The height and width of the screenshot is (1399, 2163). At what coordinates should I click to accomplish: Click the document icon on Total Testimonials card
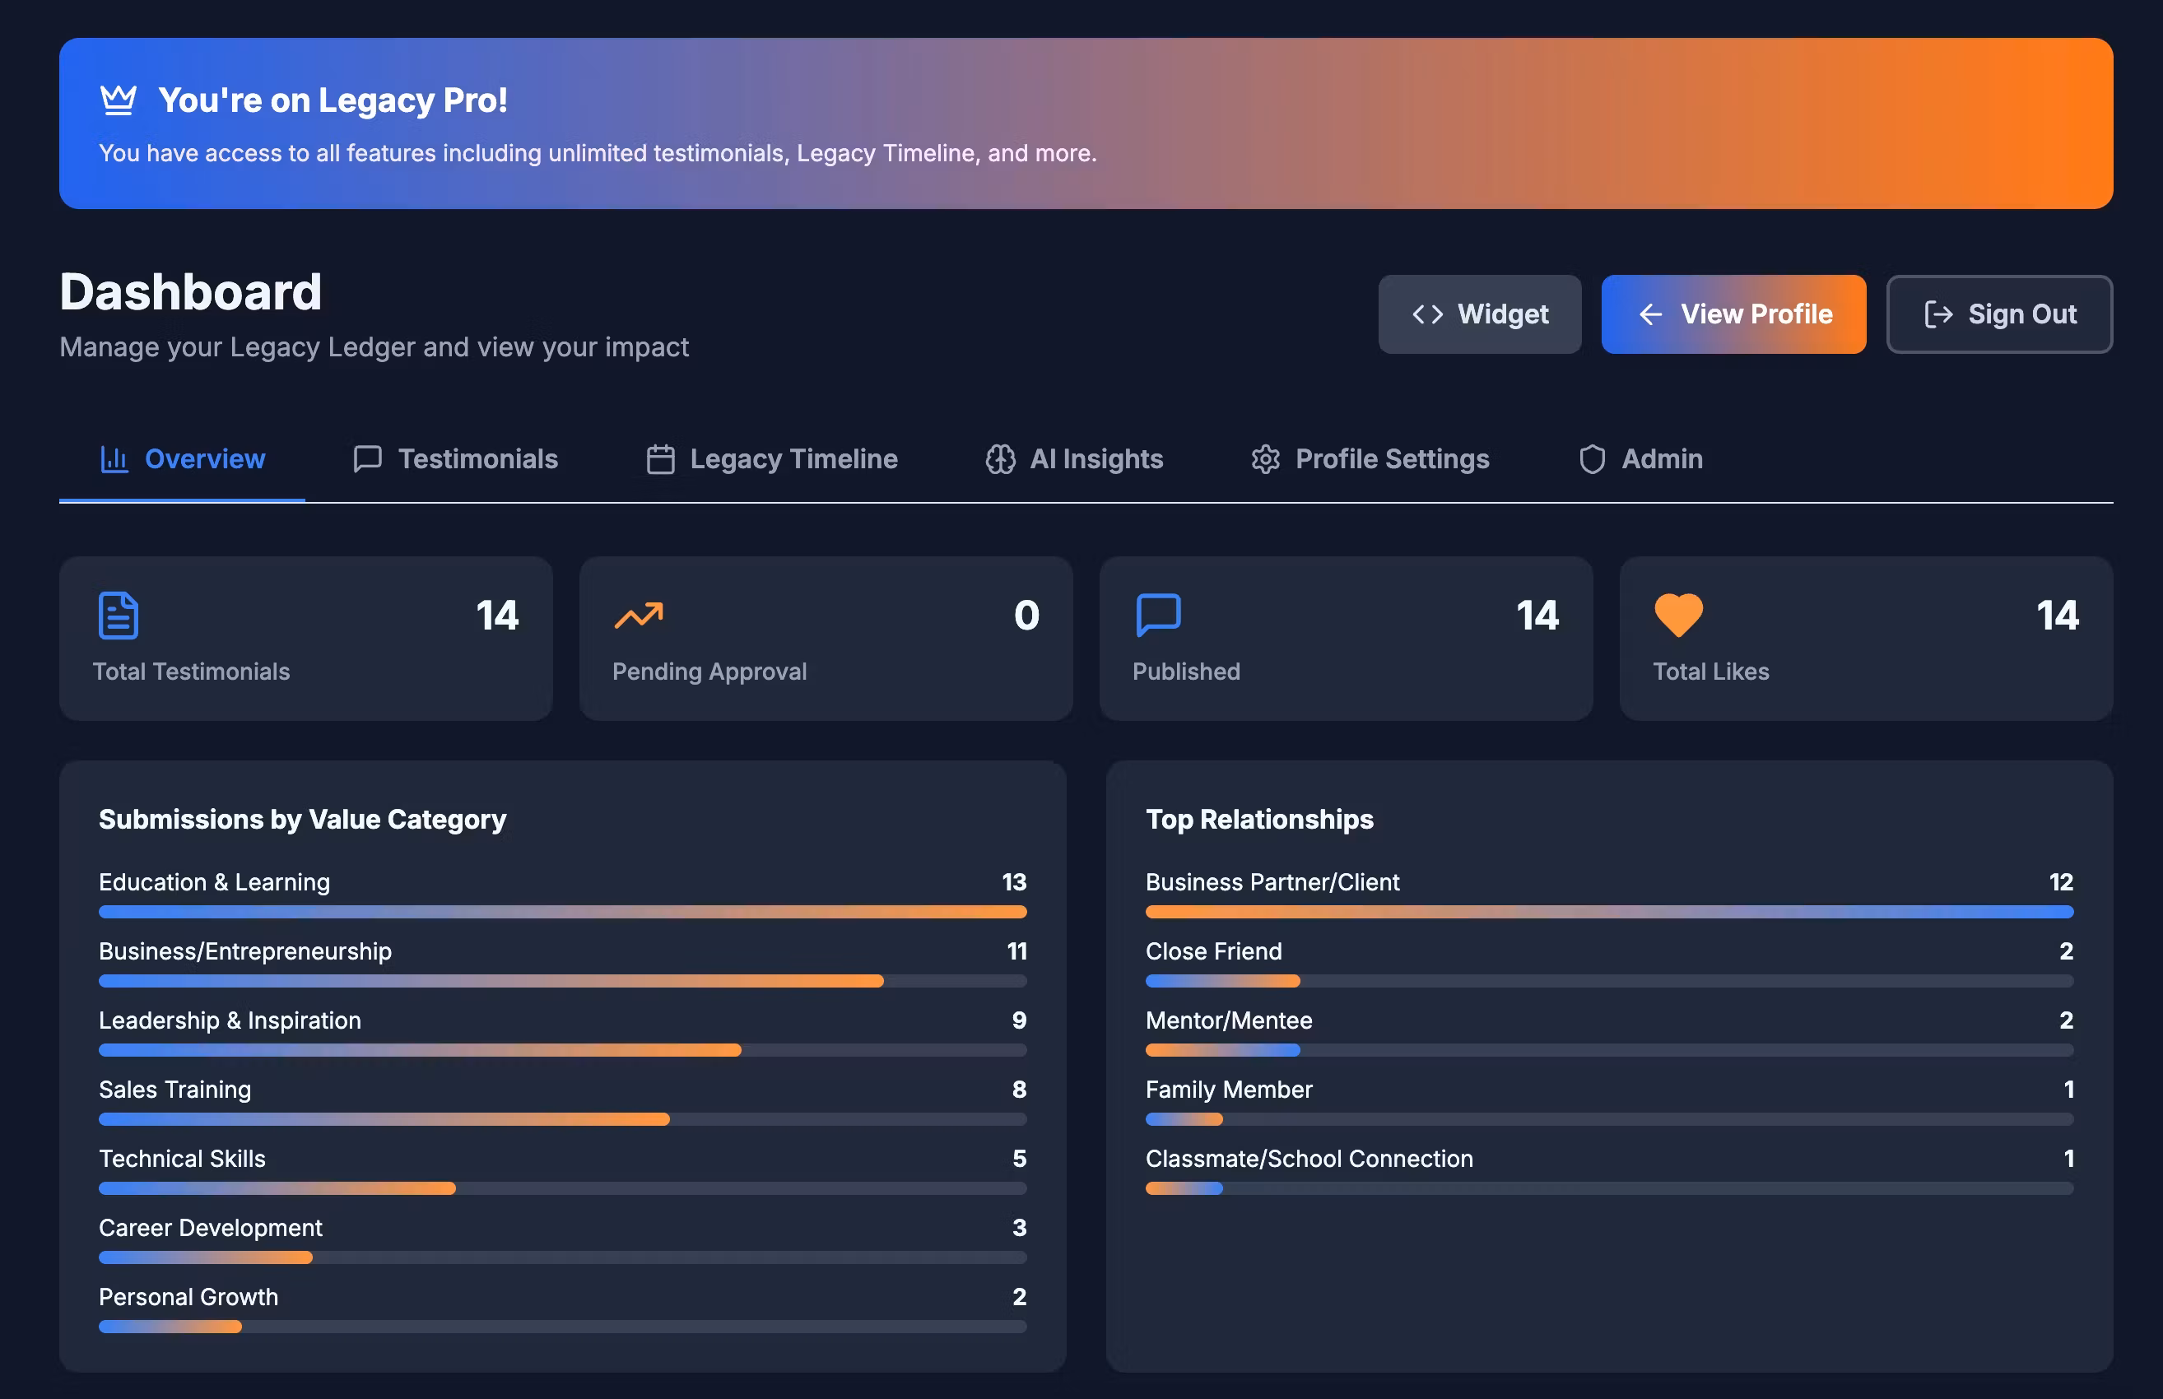click(118, 615)
